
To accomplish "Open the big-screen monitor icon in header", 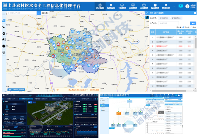I will tap(181, 6).
